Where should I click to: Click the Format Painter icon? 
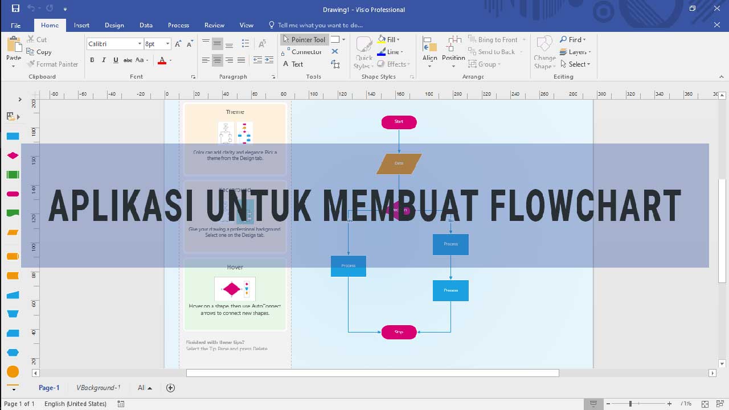[32, 64]
